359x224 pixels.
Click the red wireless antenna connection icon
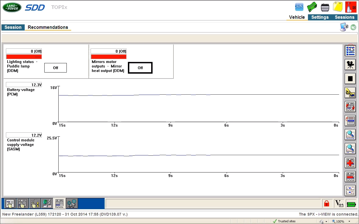[351, 7]
